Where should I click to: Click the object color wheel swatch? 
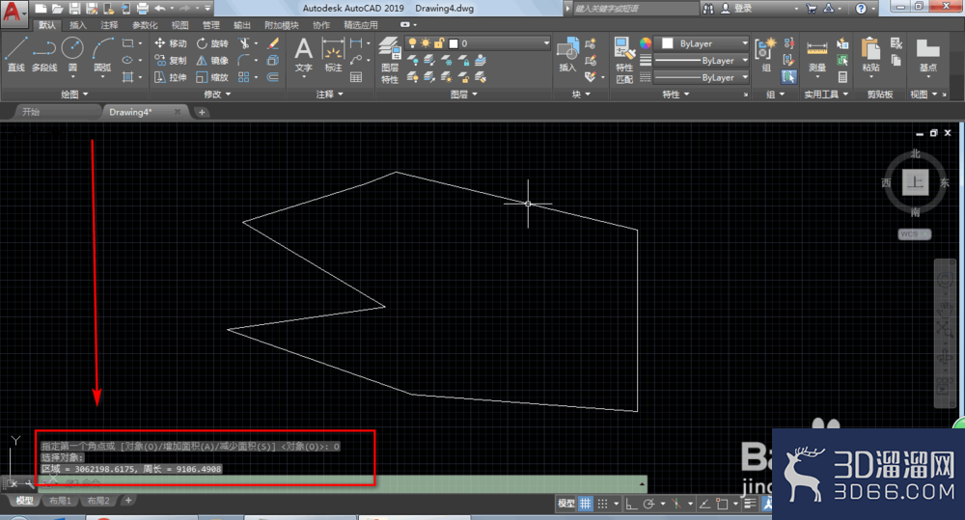pyautogui.click(x=645, y=43)
